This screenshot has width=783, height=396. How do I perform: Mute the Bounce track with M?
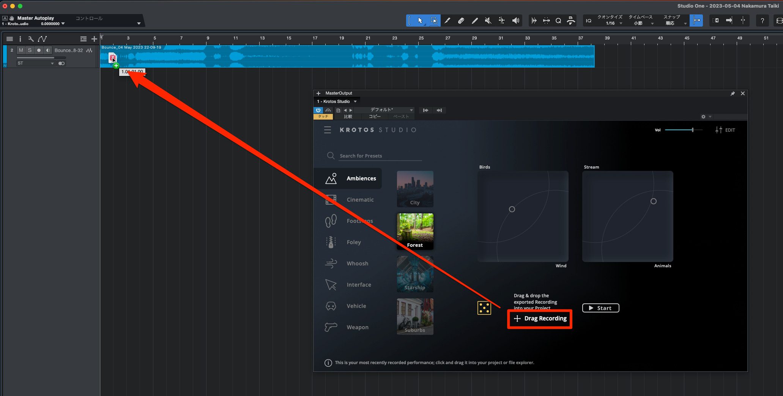21,50
